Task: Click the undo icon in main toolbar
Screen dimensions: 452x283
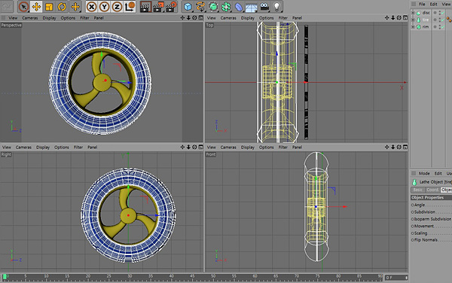Action: pyautogui.click(x=7, y=6)
